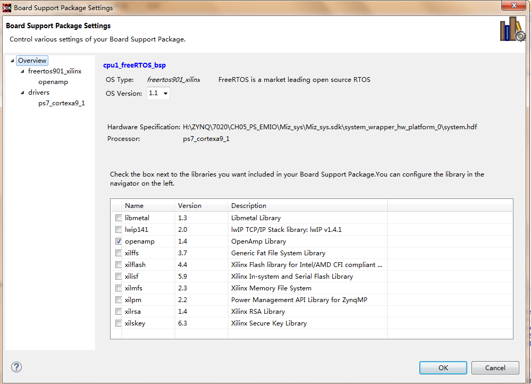Viewport: 531px width, 384px height.
Task: Click version 2.3 in xilmfs row
Action: coord(182,288)
